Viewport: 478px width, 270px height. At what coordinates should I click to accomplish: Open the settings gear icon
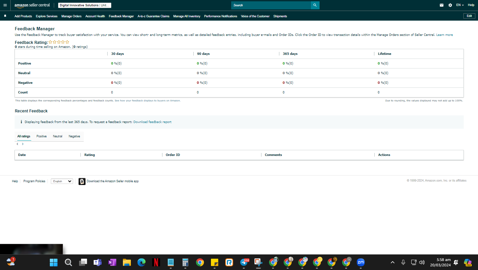pyautogui.click(x=450, y=5)
